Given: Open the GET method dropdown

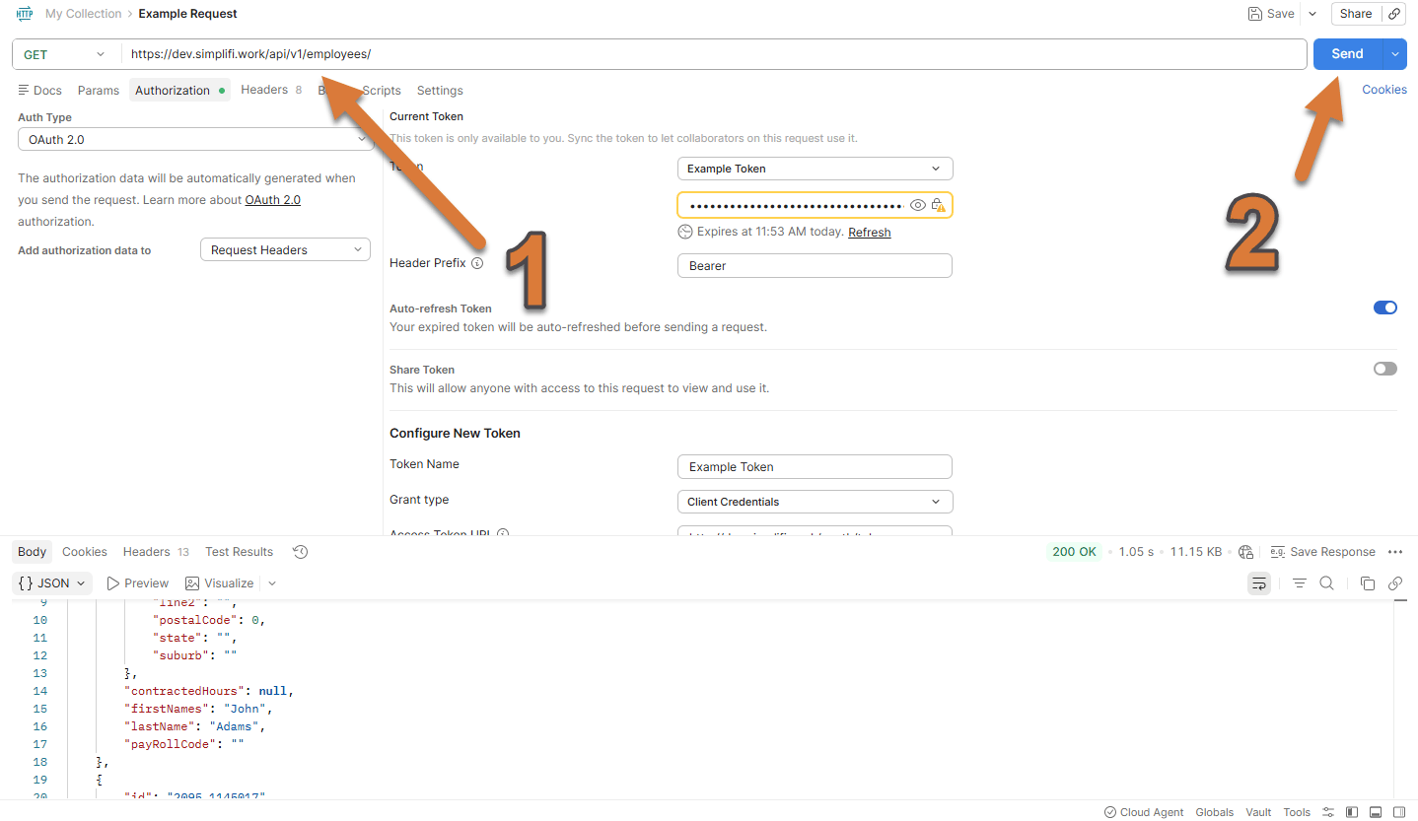Looking at the screenshot, I should click(65, 54).
